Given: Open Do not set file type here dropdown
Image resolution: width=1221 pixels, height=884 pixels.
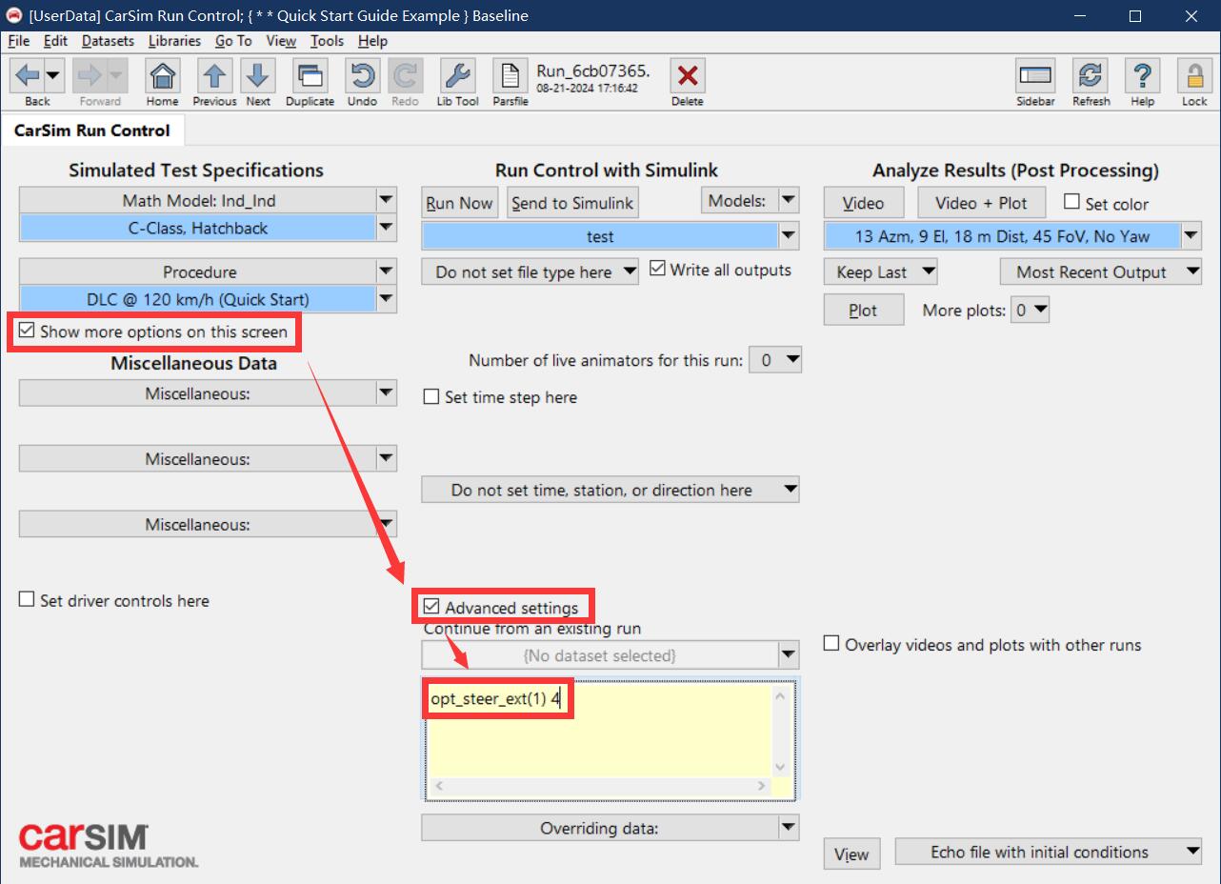Looking at the screenshot, I should (x=531, y=271).
